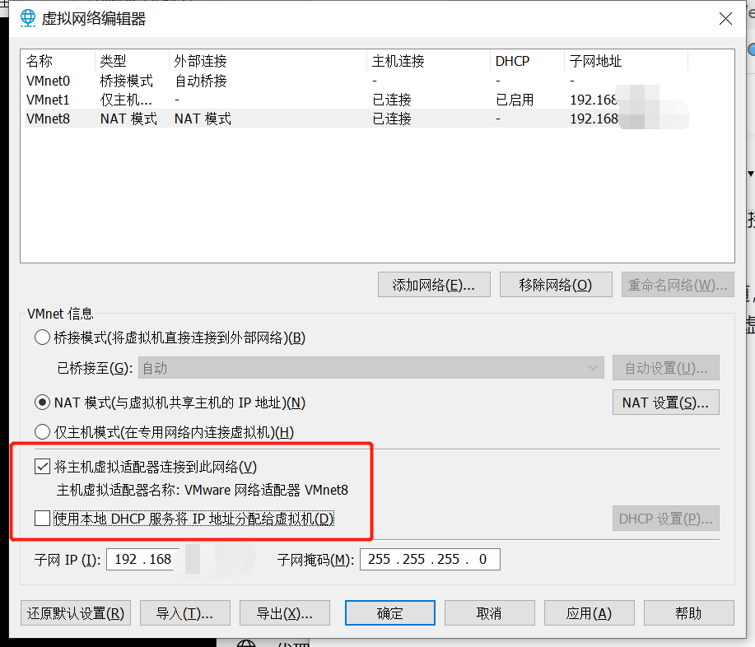The image size is (755, 647).
Task: Click 自动桥接 cell in VMnet0 row
Action: pyautogui.click(x=201, y=81)
